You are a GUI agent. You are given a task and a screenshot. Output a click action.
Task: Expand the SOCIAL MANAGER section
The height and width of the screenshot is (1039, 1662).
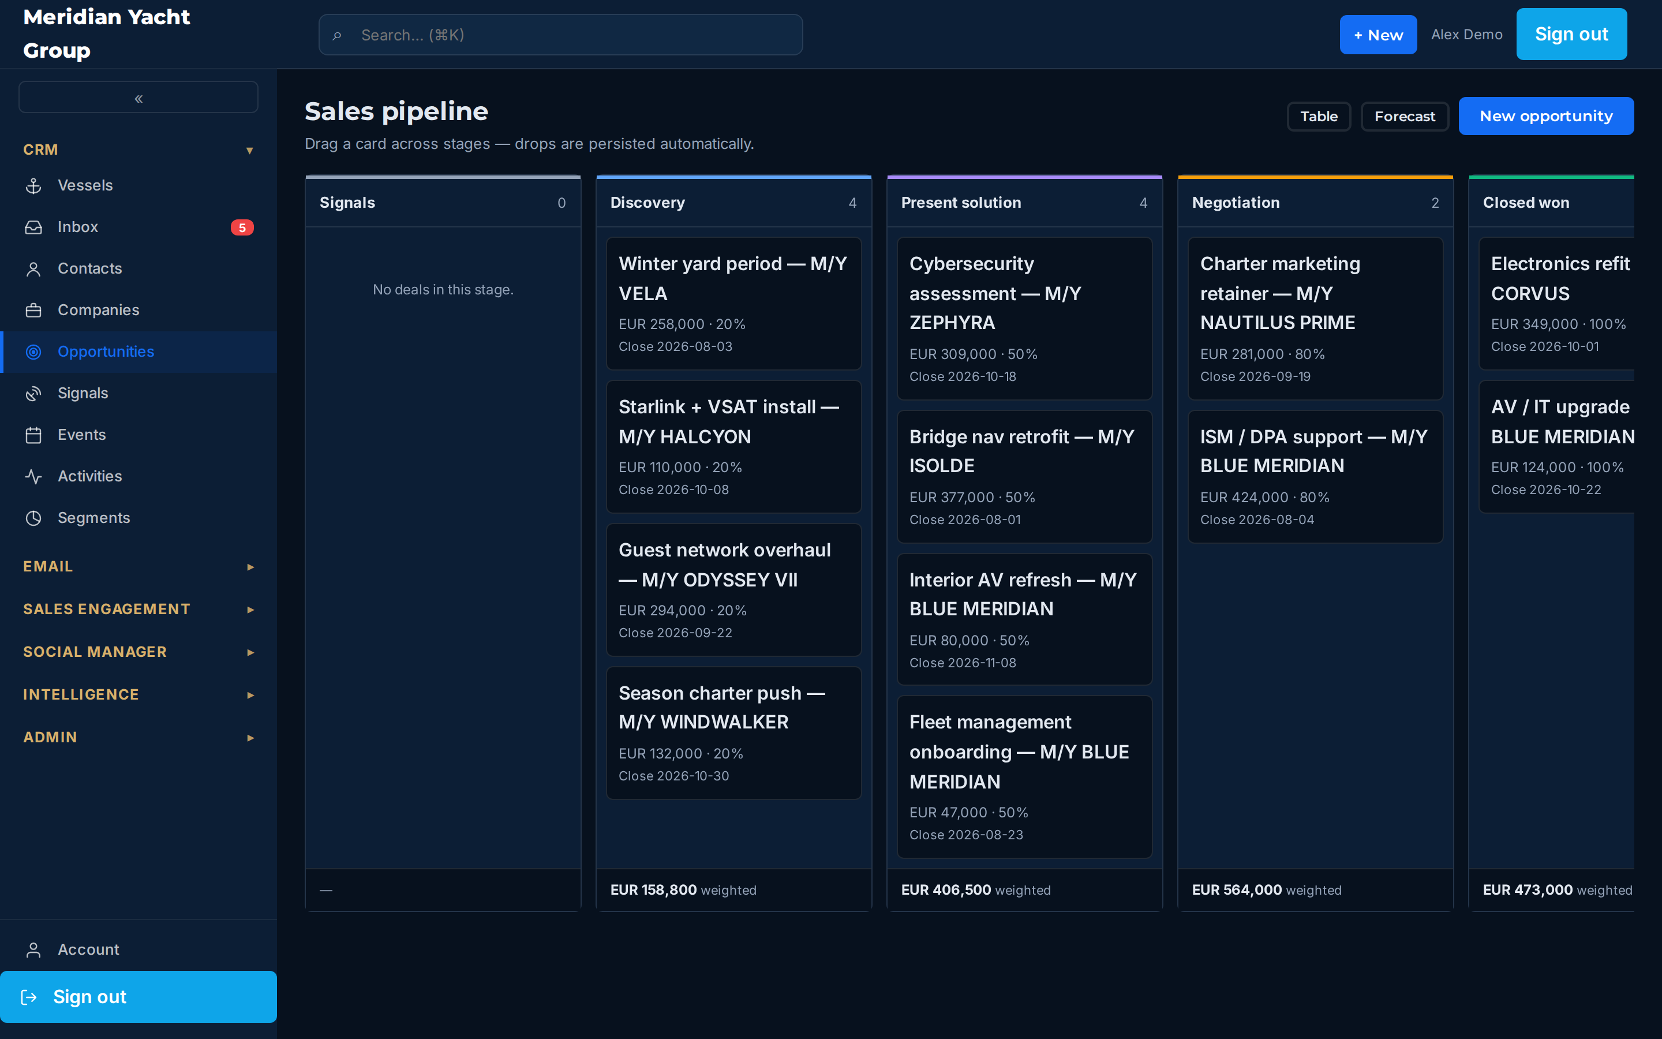[138, 652]
